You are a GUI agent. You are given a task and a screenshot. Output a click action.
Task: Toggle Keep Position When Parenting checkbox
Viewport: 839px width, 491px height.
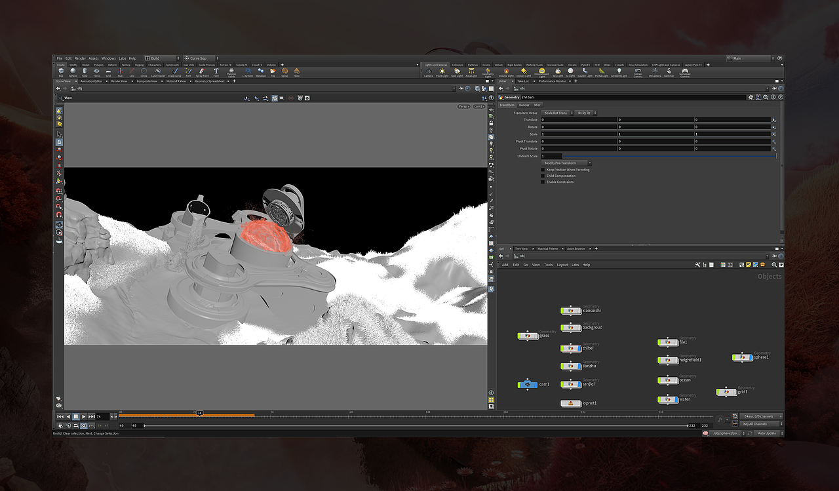pos(543,170)
